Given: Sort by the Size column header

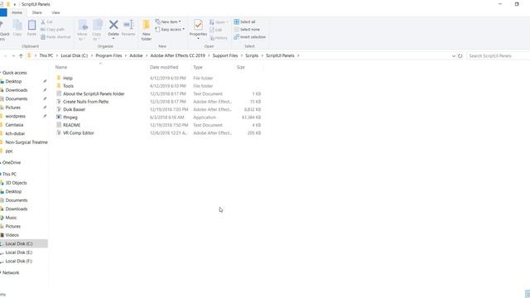Looking at the screenshot, I should tap(241, 67).
